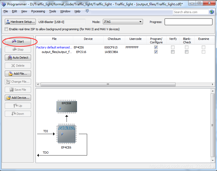Click the right scroll arrow of file table
The width and height of the screenshot is (217, 171).
(213, 84)
